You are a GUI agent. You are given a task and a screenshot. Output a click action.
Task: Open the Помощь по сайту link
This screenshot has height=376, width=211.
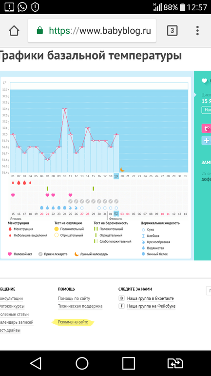[x=74, y=298]
